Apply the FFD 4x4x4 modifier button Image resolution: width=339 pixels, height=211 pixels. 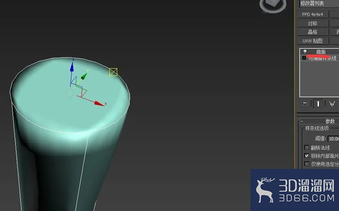(x=313, y=15)
